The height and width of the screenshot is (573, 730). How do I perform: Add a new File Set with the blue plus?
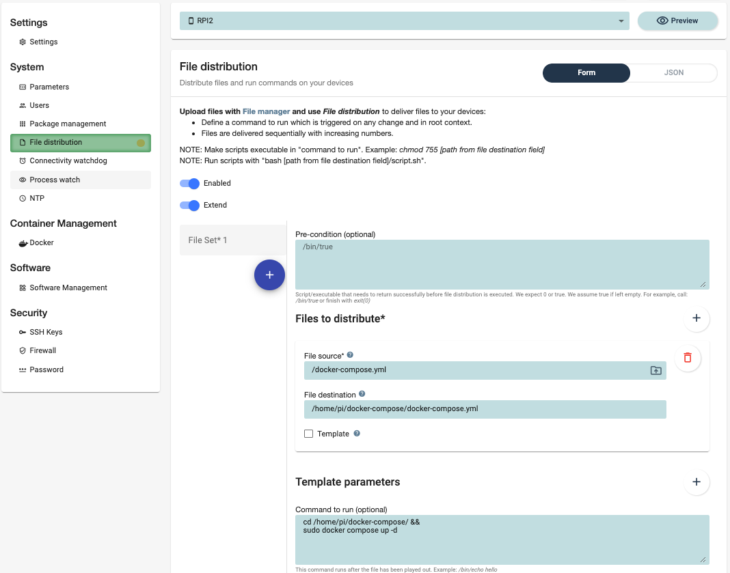269,275
